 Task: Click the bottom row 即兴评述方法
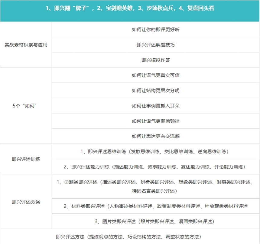(130, 236)
